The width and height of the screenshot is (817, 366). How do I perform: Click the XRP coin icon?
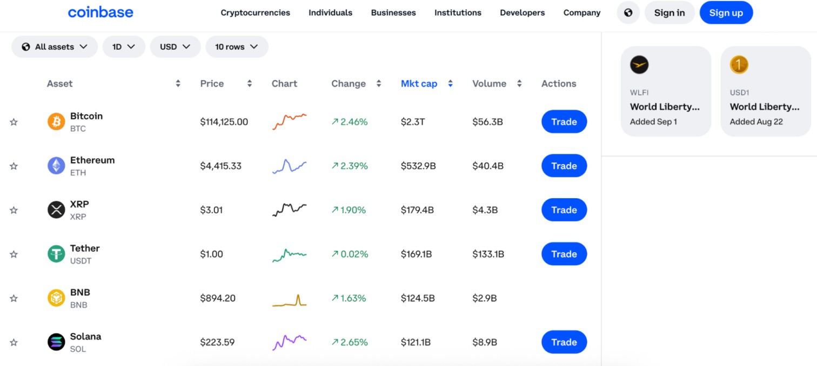(x=55, y=209)
